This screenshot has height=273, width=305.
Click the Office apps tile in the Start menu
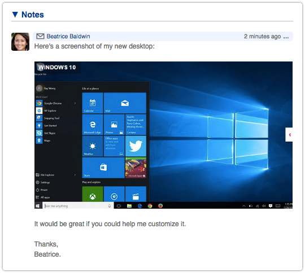click(x=114, y=146)
